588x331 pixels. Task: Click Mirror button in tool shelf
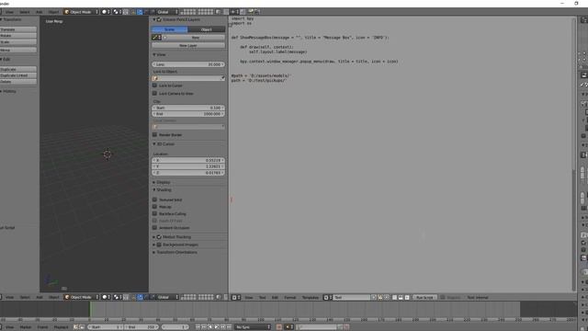pos(18,50)
